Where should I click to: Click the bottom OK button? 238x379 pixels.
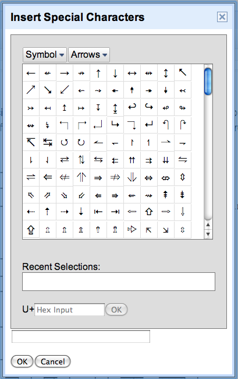[x=22, y=362]
